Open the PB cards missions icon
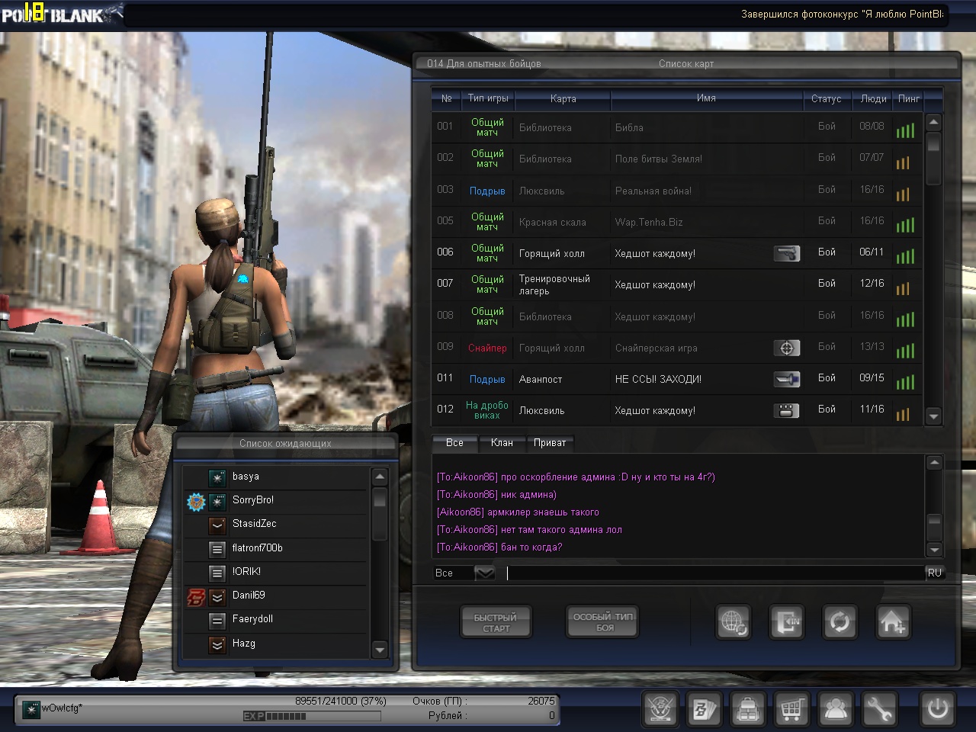Viewport: 976px width, 732px height. (705, 709)
